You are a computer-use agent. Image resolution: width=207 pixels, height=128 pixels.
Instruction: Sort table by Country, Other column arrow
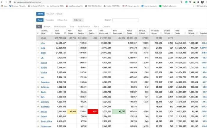pyautogui.click(x=52, y=33)
